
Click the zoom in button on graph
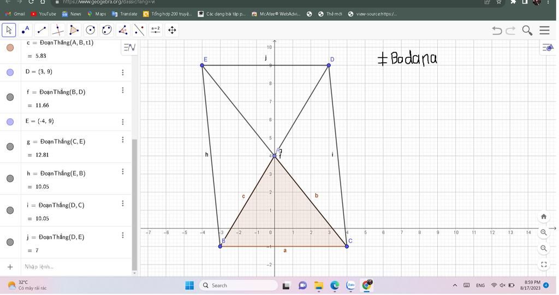point(544,232)
